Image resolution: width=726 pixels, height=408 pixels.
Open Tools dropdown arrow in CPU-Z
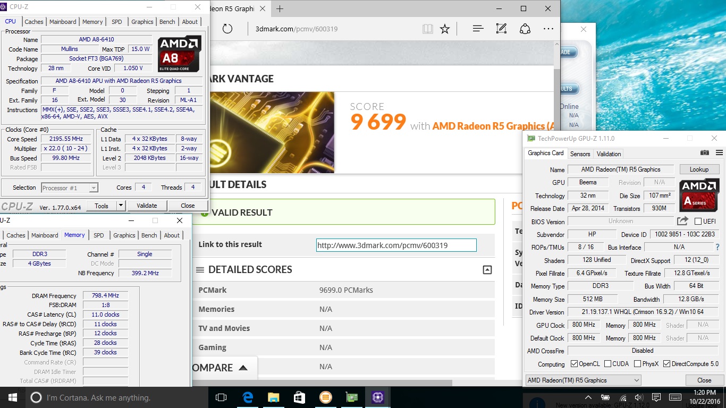click(x=121, y=206)
